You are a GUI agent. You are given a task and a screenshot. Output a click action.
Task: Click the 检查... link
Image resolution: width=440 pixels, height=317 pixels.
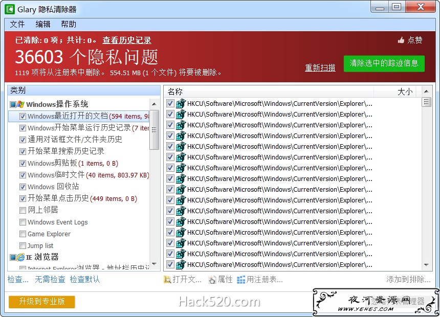(x=18, y=279)
